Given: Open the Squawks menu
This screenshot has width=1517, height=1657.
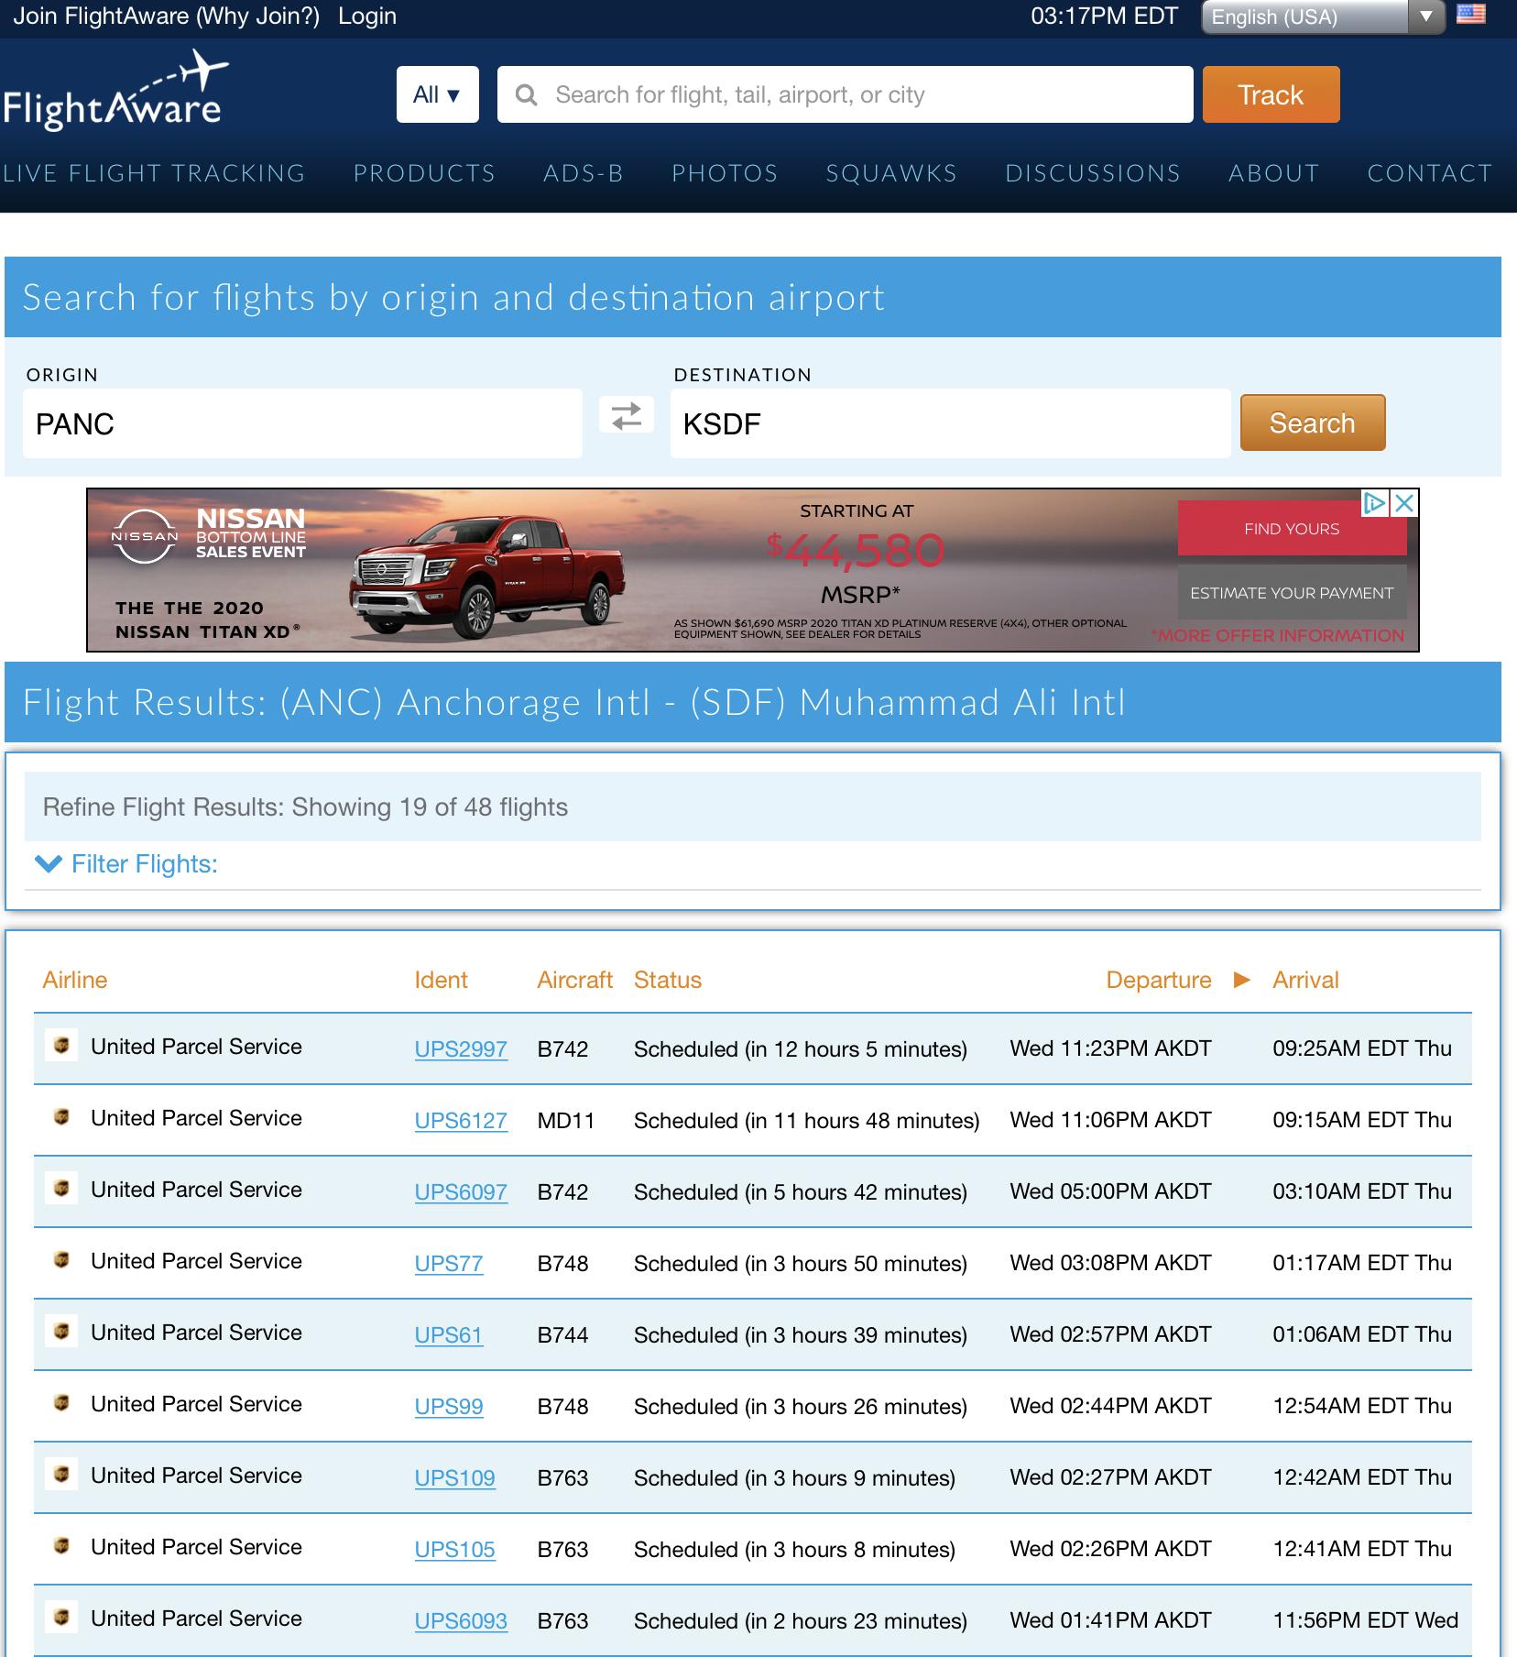Looking at the screenshot, I should tap(891, 173).
